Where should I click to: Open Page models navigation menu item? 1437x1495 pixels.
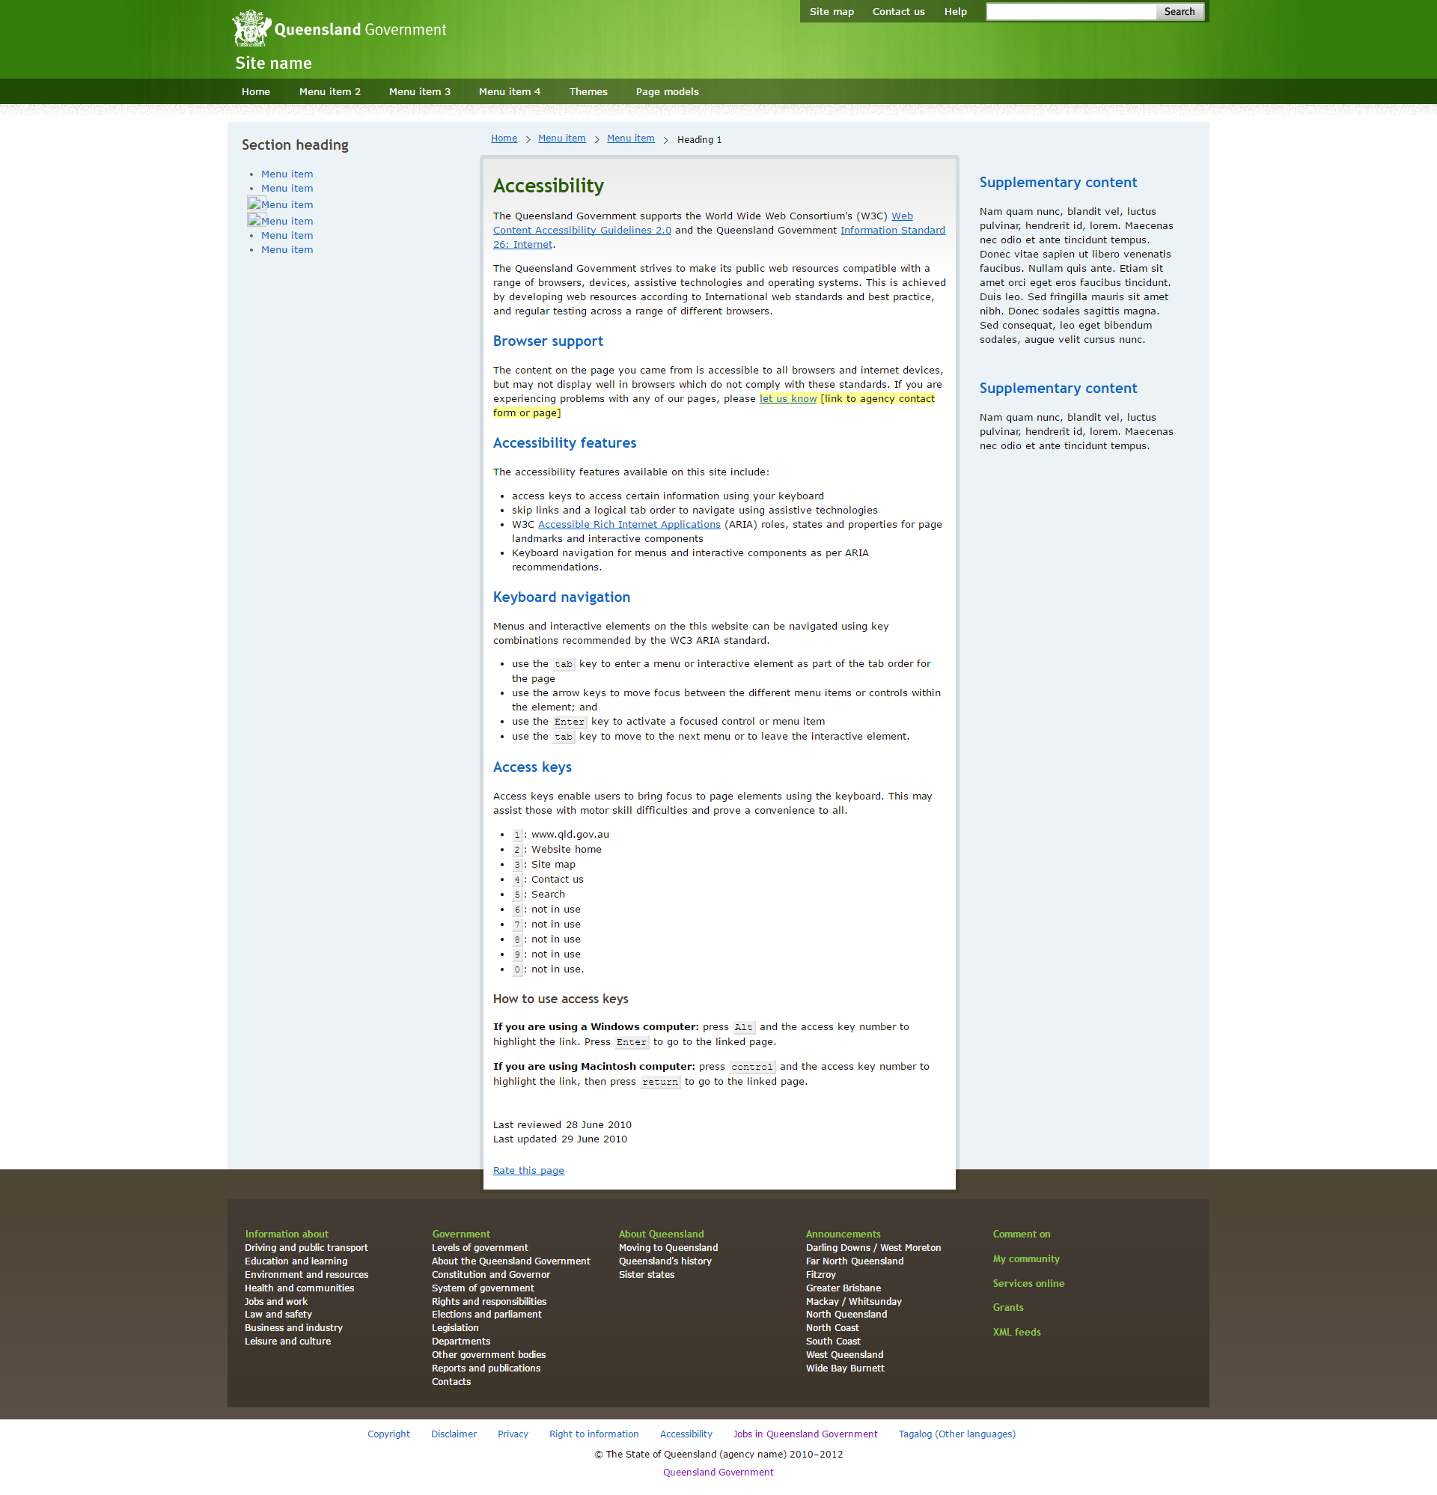(x=667, y=91)
